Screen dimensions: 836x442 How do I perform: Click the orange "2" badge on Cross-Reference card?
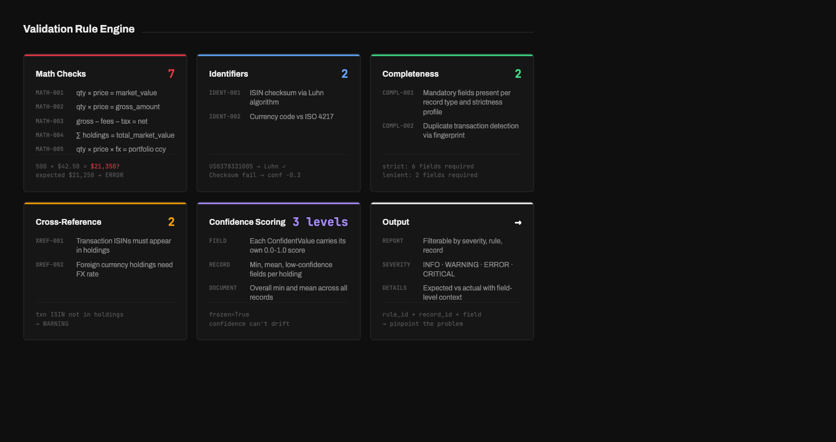coord(171,222)
